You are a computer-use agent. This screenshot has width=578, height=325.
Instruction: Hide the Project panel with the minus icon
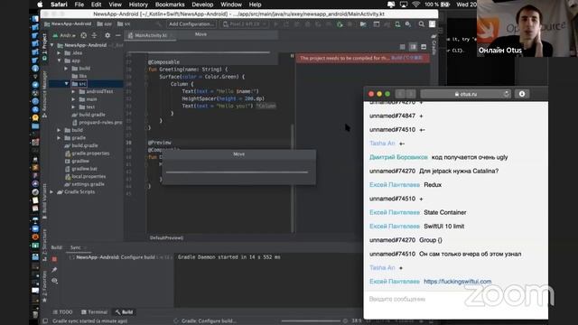click(118, 35)
